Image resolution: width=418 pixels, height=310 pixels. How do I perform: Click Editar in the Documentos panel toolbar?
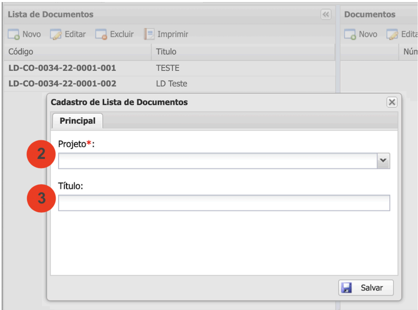click(x=402, y=34)
